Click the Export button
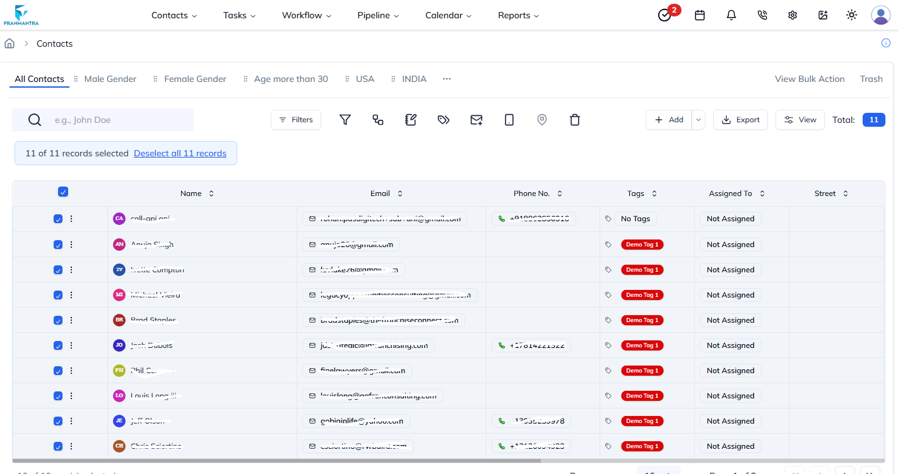The width and height of the screenshot is (898, 474). tap(740, 120)
